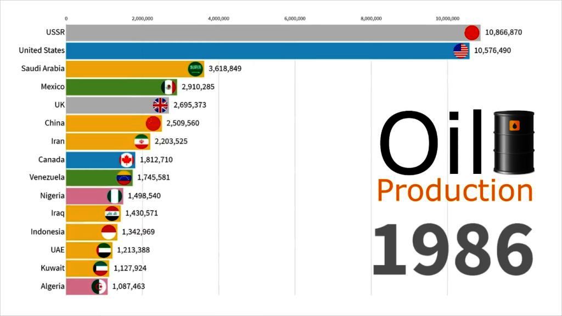Viewport: 562px width, 316px height.
Task: Select the UAE flag icon
Action: [x=104, y=250]
